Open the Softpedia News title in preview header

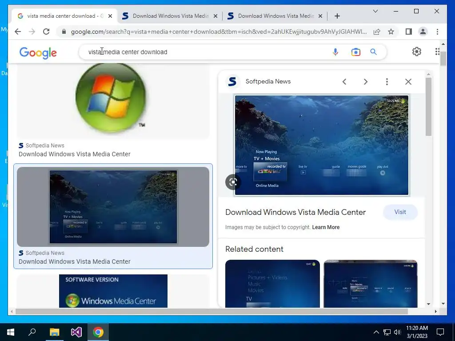point(268,82)
